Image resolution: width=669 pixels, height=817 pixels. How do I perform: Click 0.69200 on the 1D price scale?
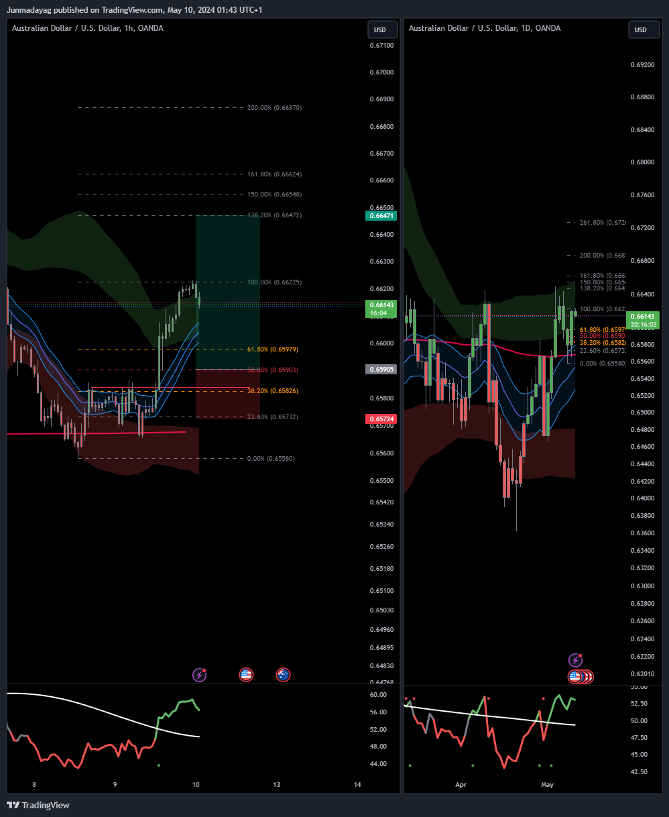coord(642,65)
